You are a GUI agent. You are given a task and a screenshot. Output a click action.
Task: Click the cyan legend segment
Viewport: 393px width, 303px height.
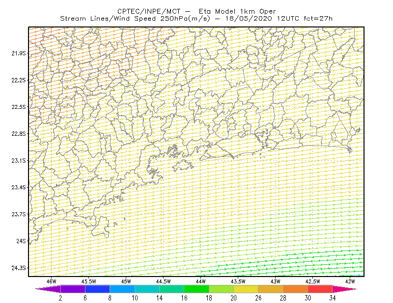pos(147,289)
